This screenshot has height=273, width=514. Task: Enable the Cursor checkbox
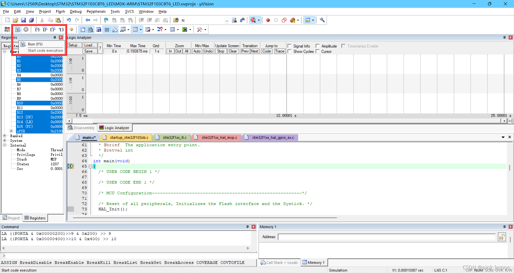pos(318,51)
